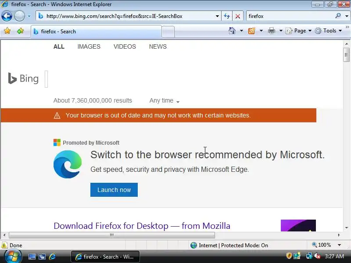This screenshot has height=263, width=351.
Task: Expand the Print dropdown arrow
Action: pos(281,31)
